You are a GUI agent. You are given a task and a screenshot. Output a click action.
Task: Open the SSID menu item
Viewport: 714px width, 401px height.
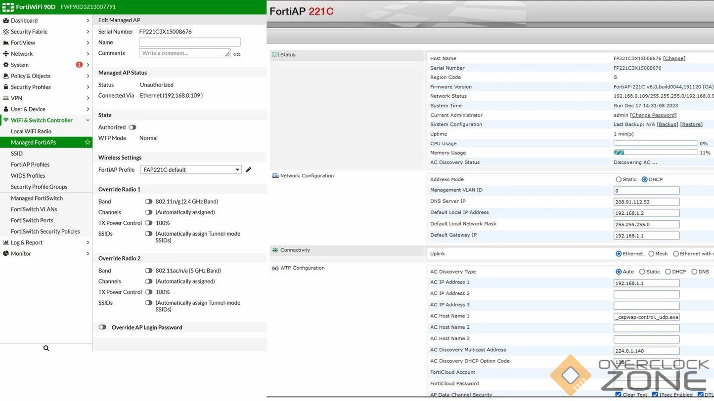tap(17, 154)
